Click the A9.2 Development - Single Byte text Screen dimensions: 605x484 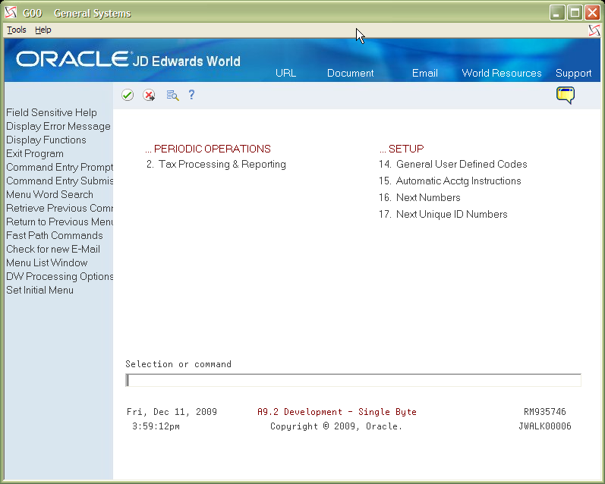(337, 412)
